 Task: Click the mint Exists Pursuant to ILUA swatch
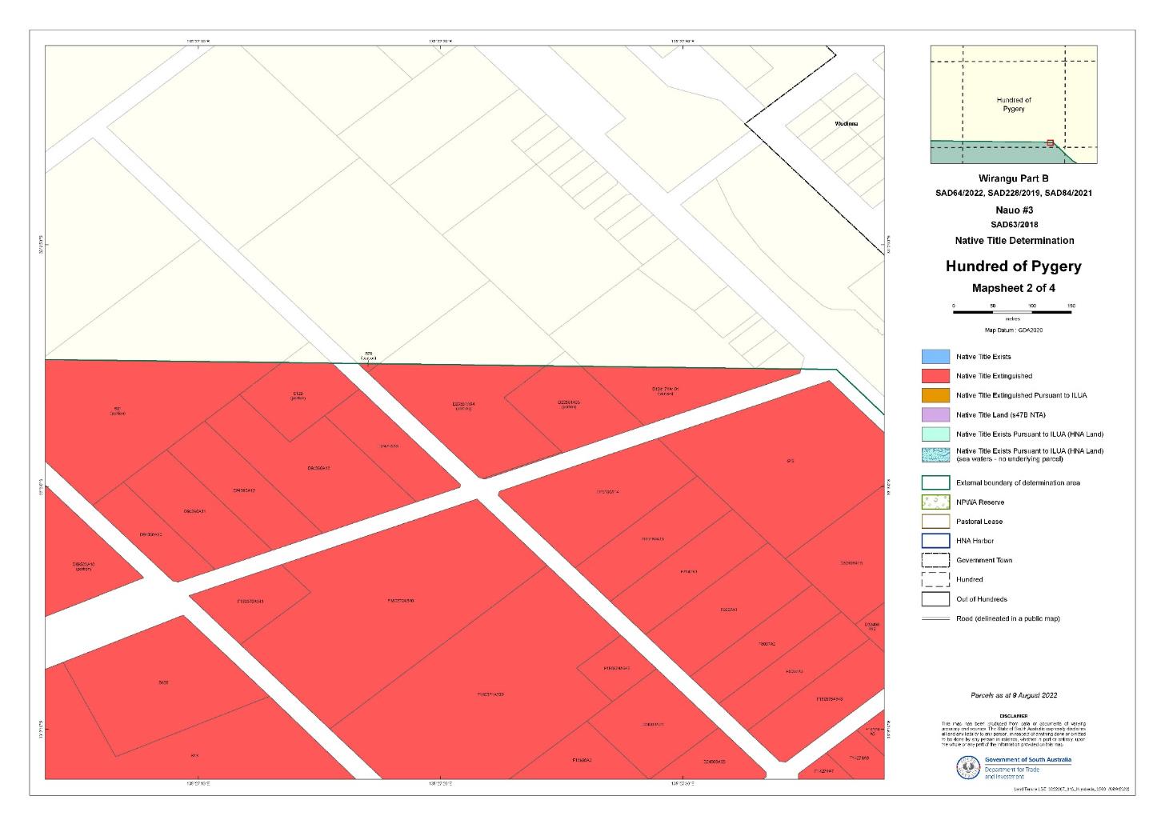pyautogui.click(x=935, y=434)
